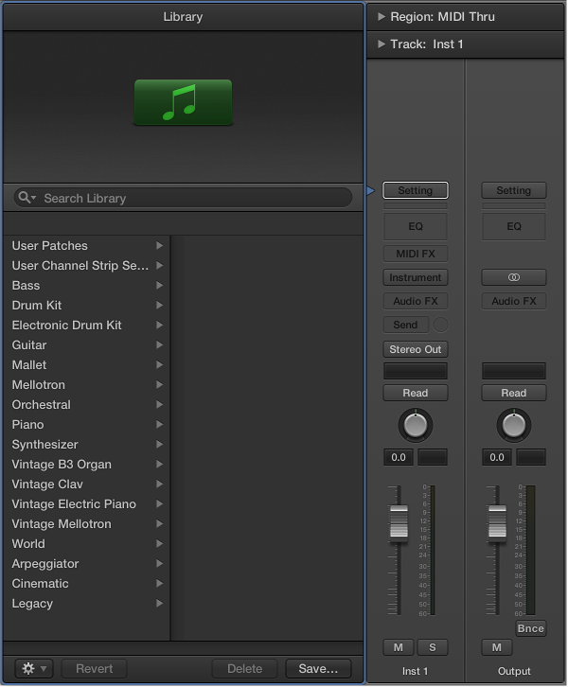This screenshot has height=687, width=568.
Task: Click the Send level knob circle
Action: coord(440,325)
